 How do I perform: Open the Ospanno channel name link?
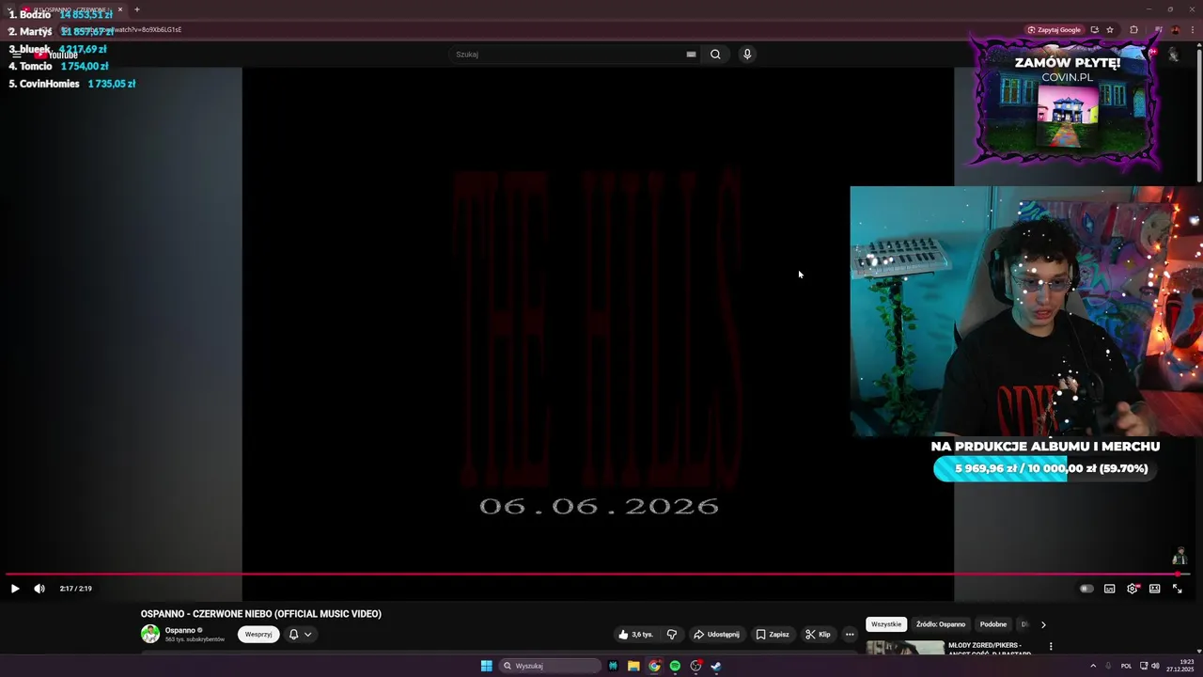coord(180,630)
